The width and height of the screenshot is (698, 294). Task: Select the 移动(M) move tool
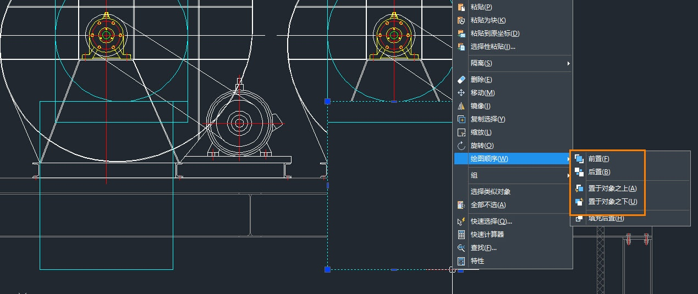pos(512,93)
